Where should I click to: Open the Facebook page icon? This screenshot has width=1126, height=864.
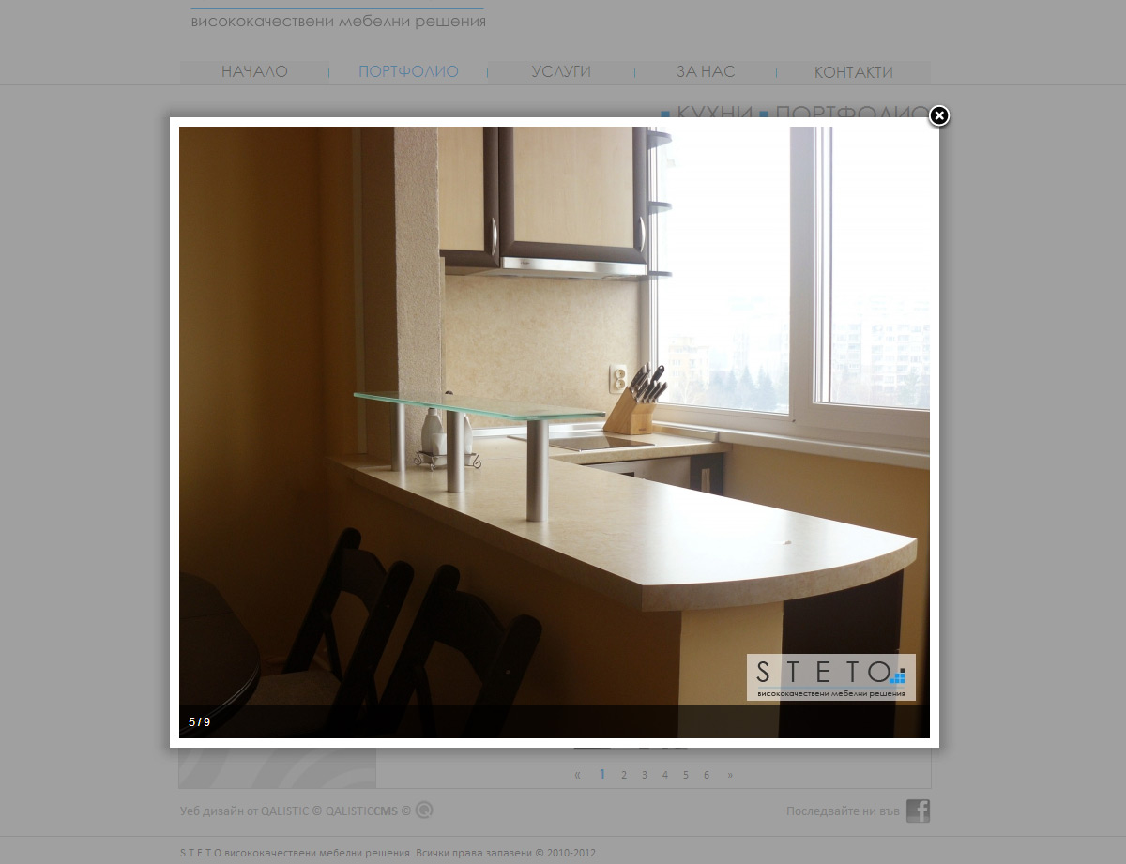coord(918,811)
